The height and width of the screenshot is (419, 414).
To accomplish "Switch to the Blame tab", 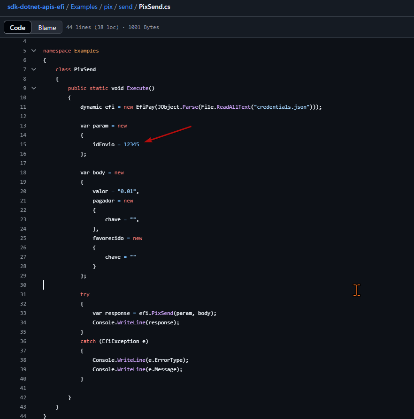I will pos(47,28).
